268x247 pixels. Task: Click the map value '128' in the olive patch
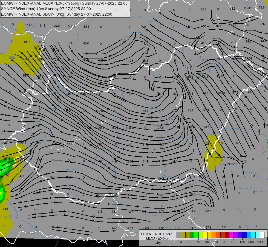[x=207, y=144]
